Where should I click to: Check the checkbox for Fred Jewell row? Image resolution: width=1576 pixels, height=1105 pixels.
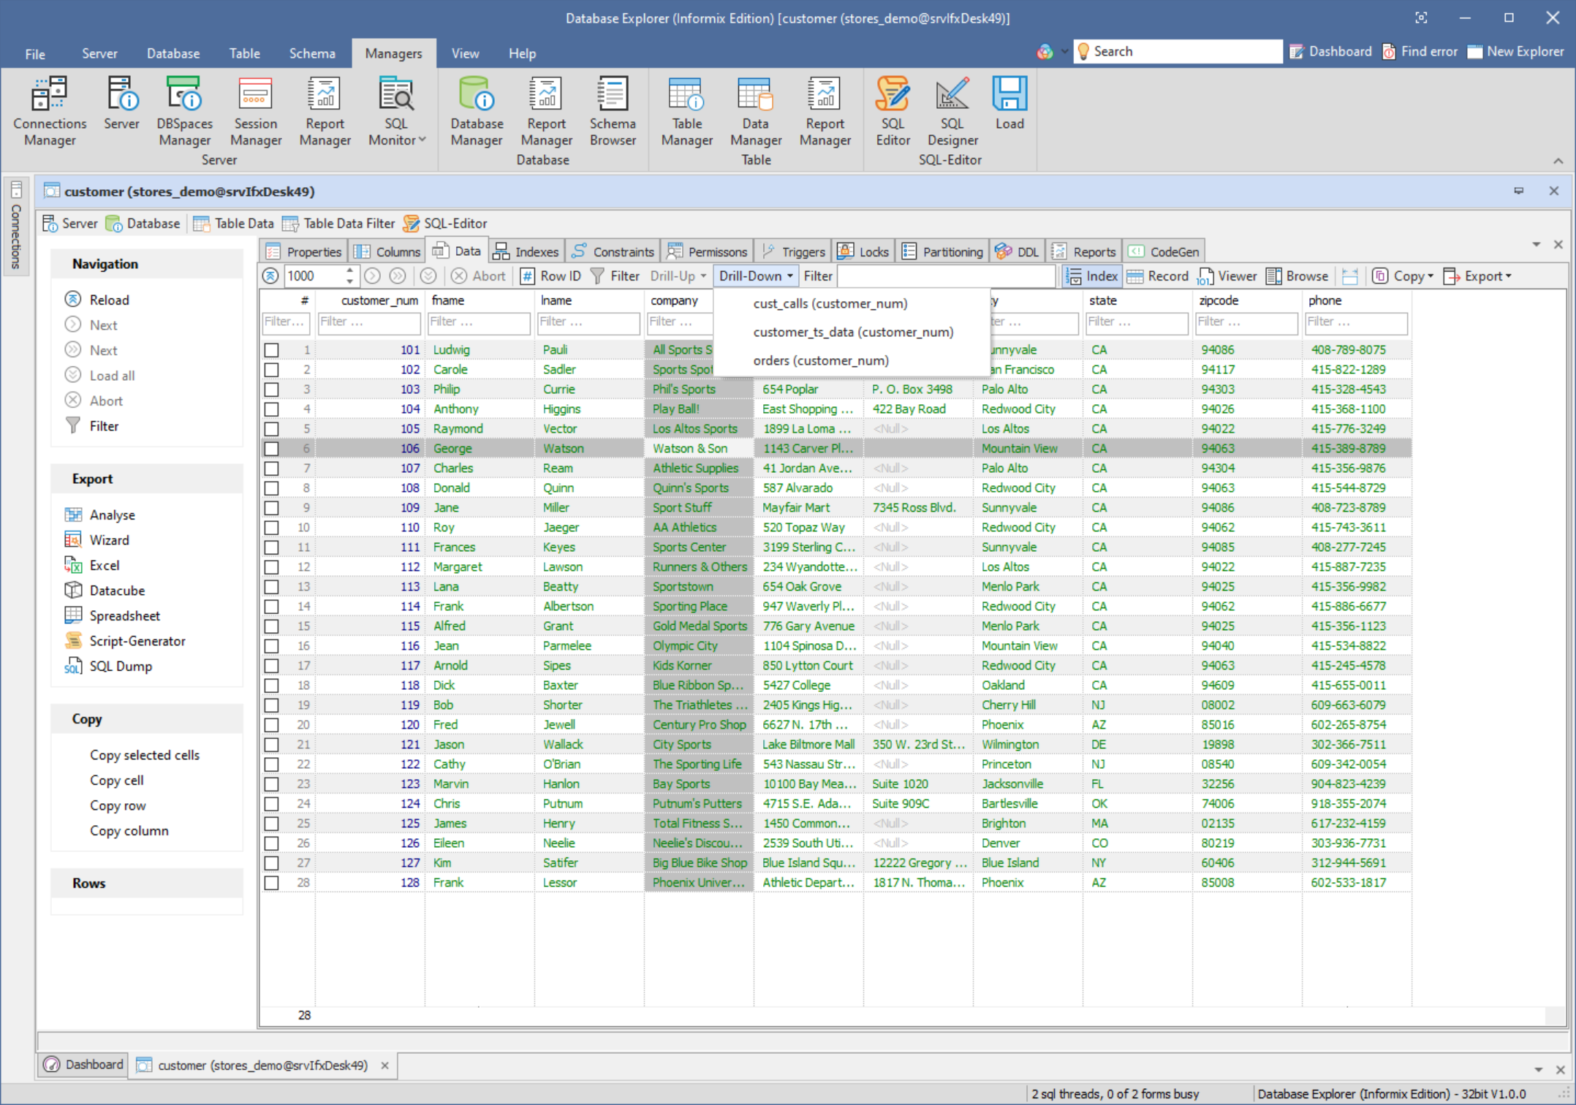coord(272,725)
